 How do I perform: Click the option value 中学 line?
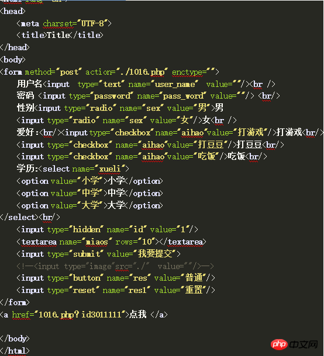coord(89,193)
